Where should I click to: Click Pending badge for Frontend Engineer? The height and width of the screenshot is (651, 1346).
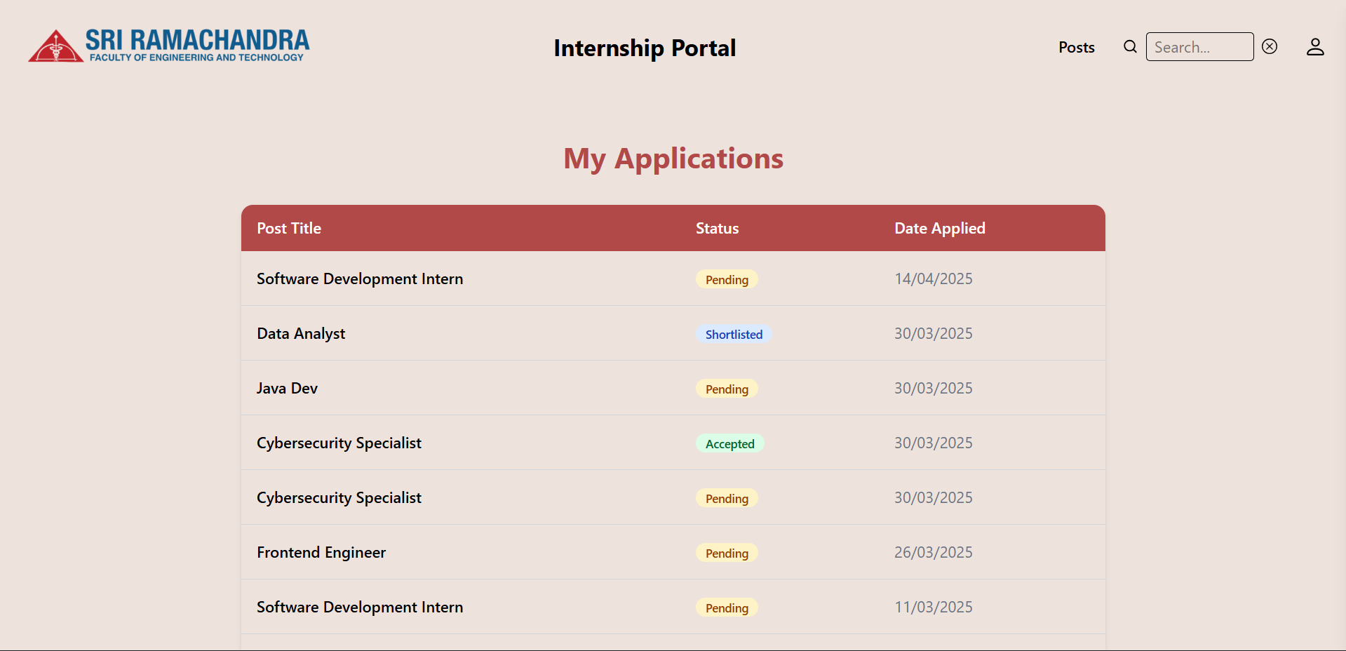[x=727, y=553]
